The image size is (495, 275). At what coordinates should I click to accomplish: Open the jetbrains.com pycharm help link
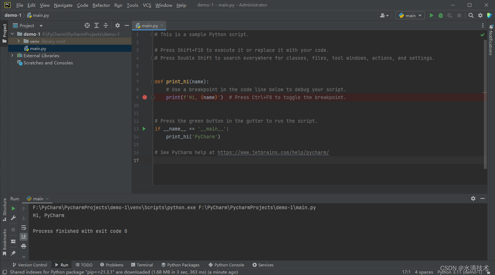(273, 152)
